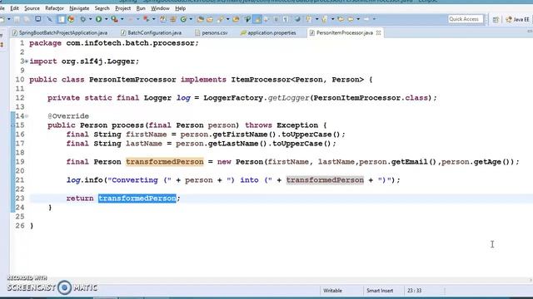
Task: Click the Run External Tools icon
Action: pos(115,19)
